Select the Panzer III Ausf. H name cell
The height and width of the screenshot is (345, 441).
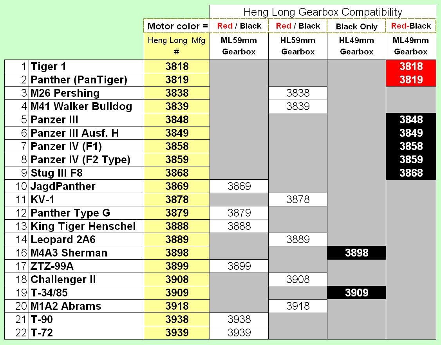pos(86,133)
